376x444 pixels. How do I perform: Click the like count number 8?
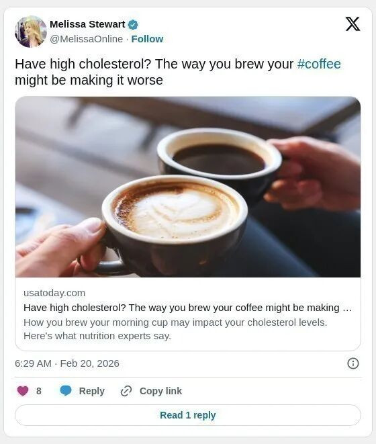pyautogui.click(x=39, y=391)
